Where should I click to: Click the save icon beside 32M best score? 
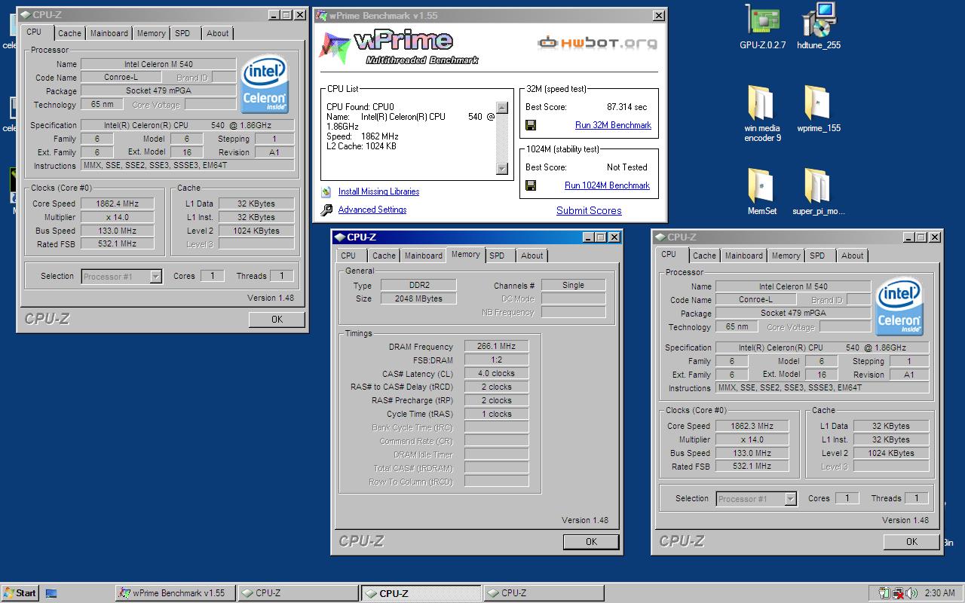coord(531,125)
